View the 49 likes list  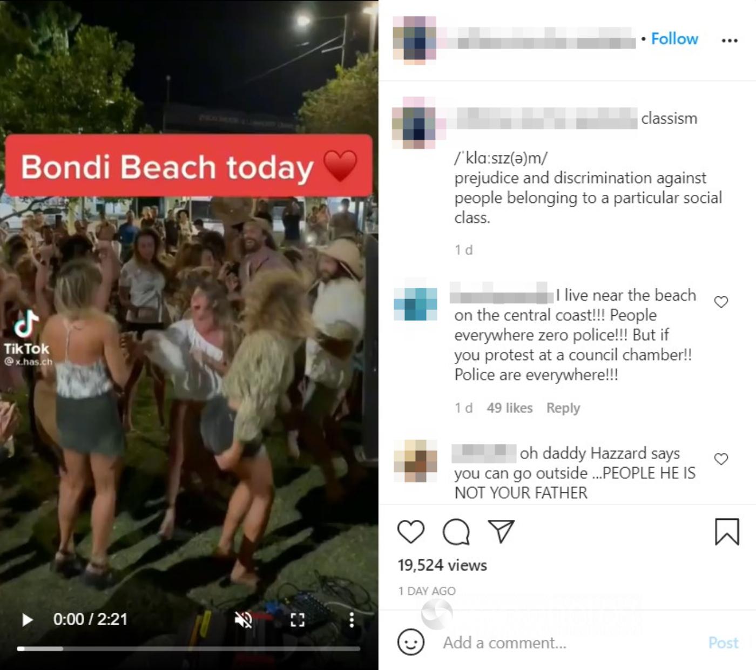(x=509, y=408)
